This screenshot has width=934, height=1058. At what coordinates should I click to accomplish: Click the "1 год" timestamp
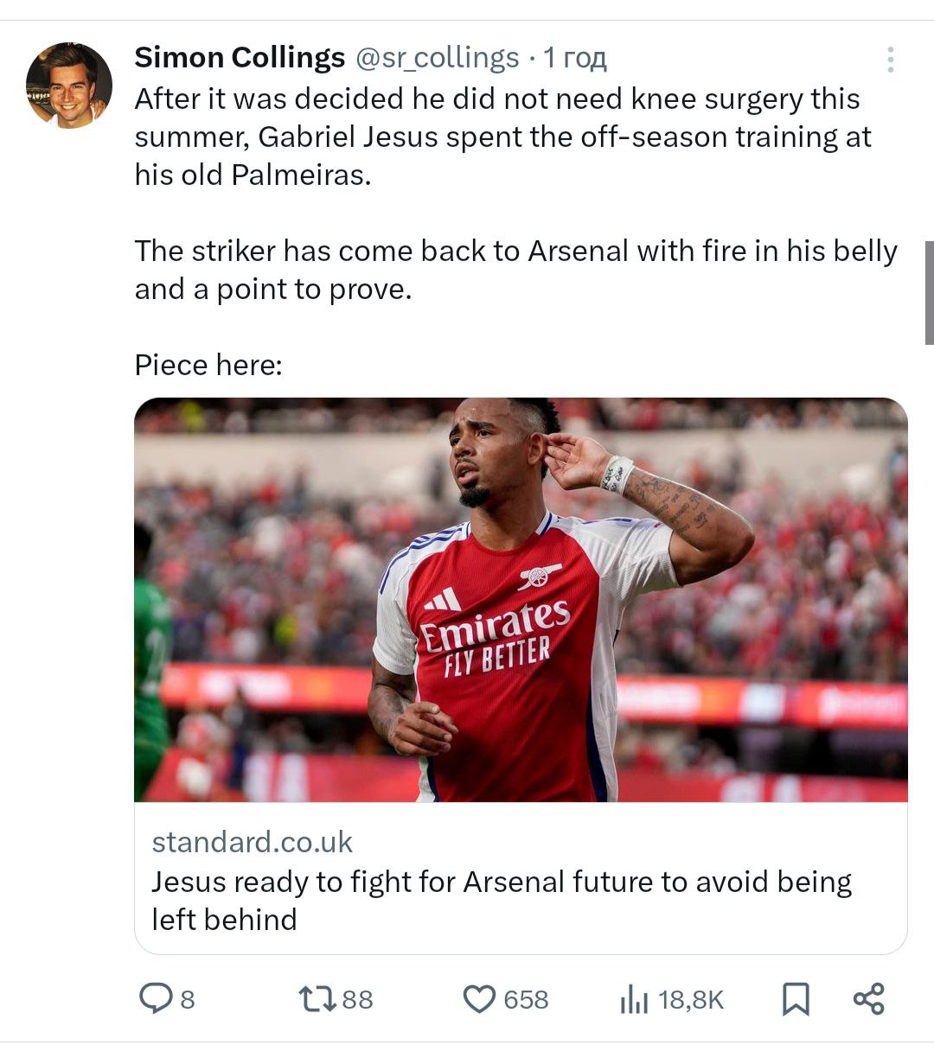pos(575,58)
